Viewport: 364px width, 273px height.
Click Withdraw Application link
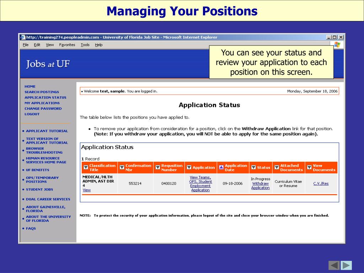[260, 186]
